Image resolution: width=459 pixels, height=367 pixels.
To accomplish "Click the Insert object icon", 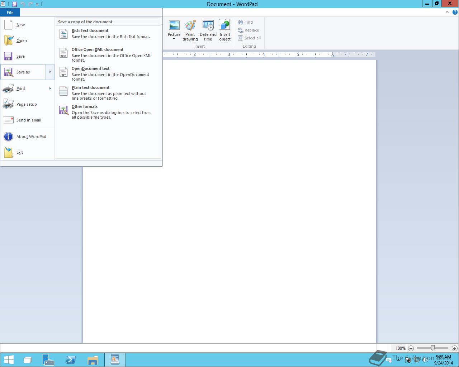I will 225,25.
